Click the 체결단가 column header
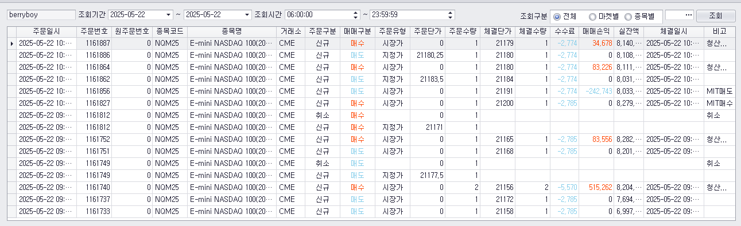The width and height of the screenshot is (741, 226). [498, 31]
